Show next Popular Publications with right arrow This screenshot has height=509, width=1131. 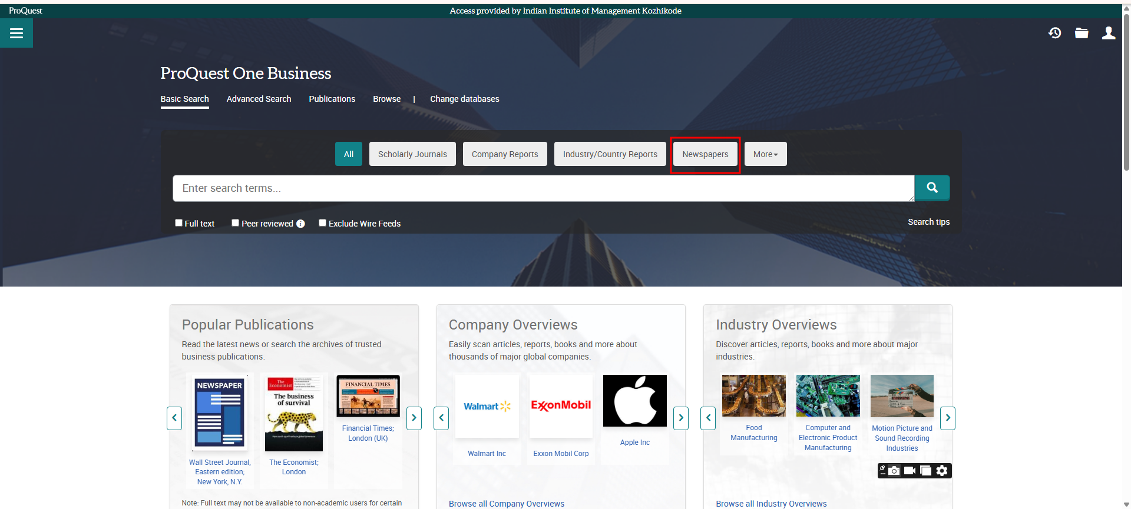[x=414, y=418]
